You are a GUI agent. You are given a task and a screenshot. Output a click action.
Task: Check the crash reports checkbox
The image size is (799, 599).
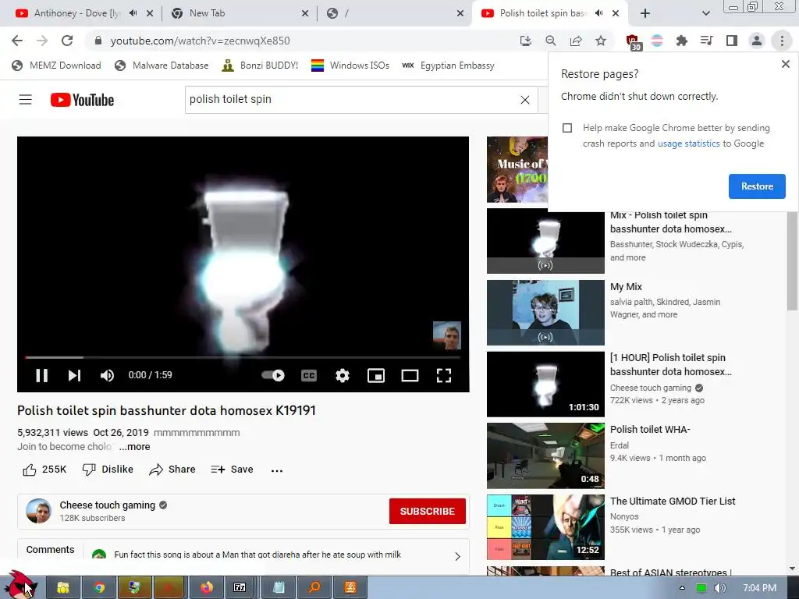click(x=567, y=128)
